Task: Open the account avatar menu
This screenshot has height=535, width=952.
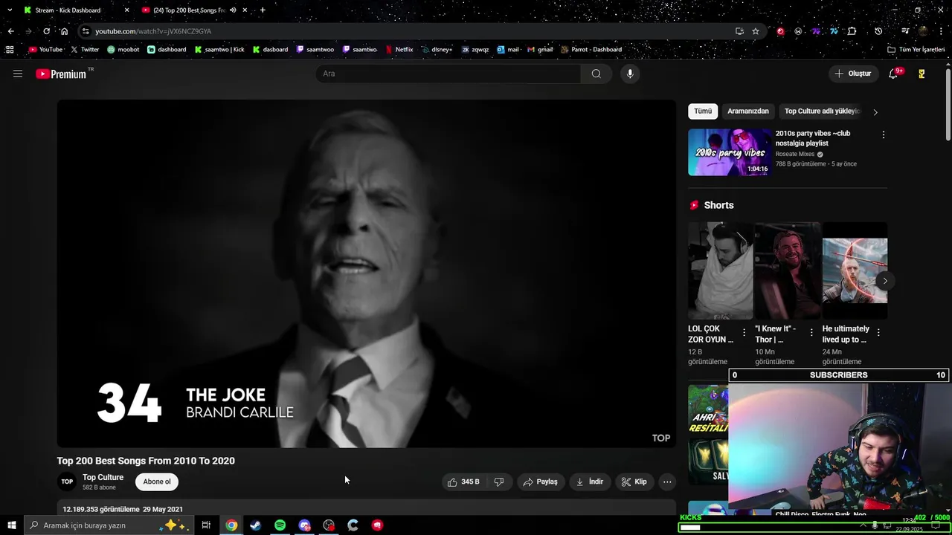Action: tap(922, 74)
